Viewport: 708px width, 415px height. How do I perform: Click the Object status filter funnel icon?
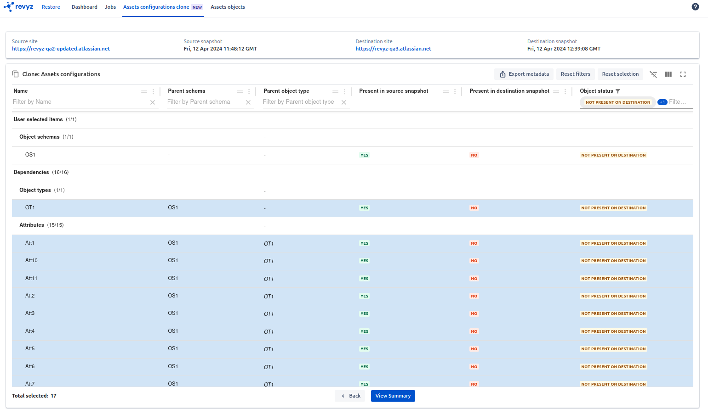coord(618,91)
